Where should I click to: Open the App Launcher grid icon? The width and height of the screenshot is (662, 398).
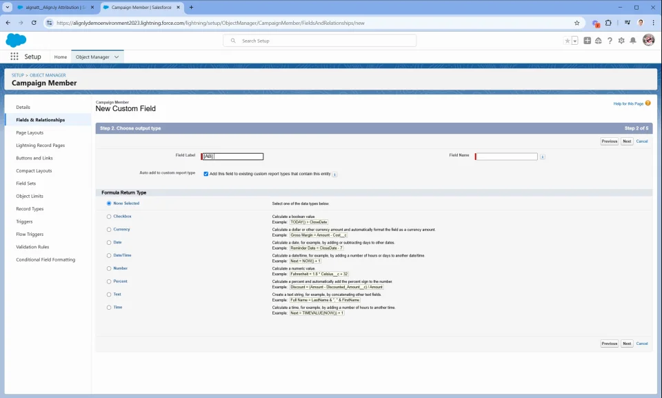pyautogui.click(x=14, y=56)
